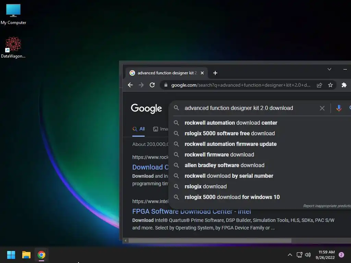Click Report inappropriate predictions link
The image size is (351, 263).
point(327,206)
